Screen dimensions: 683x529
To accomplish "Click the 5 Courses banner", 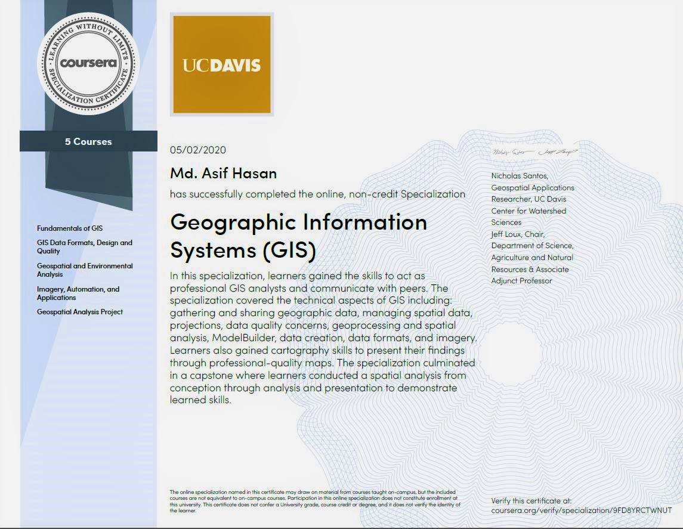I will pos(88,141).
